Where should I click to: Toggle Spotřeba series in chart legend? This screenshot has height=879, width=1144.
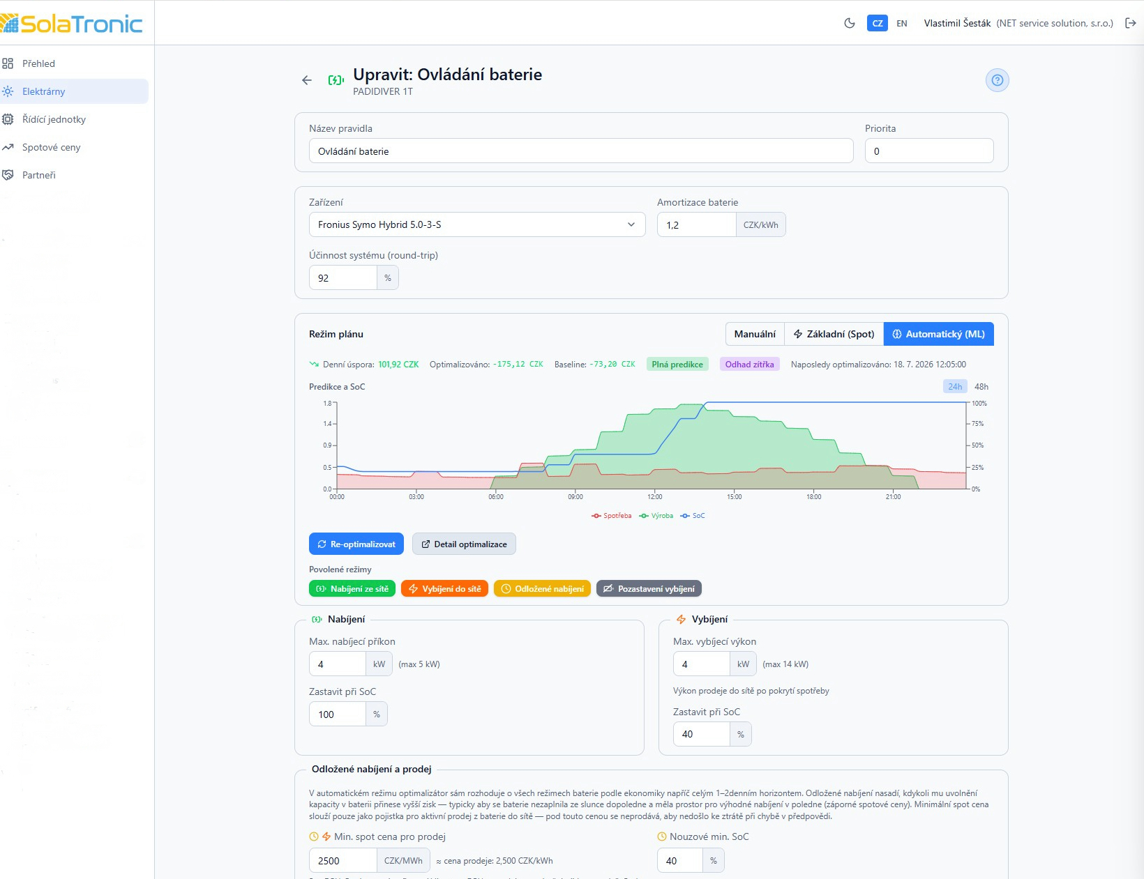tap(611, 516)
